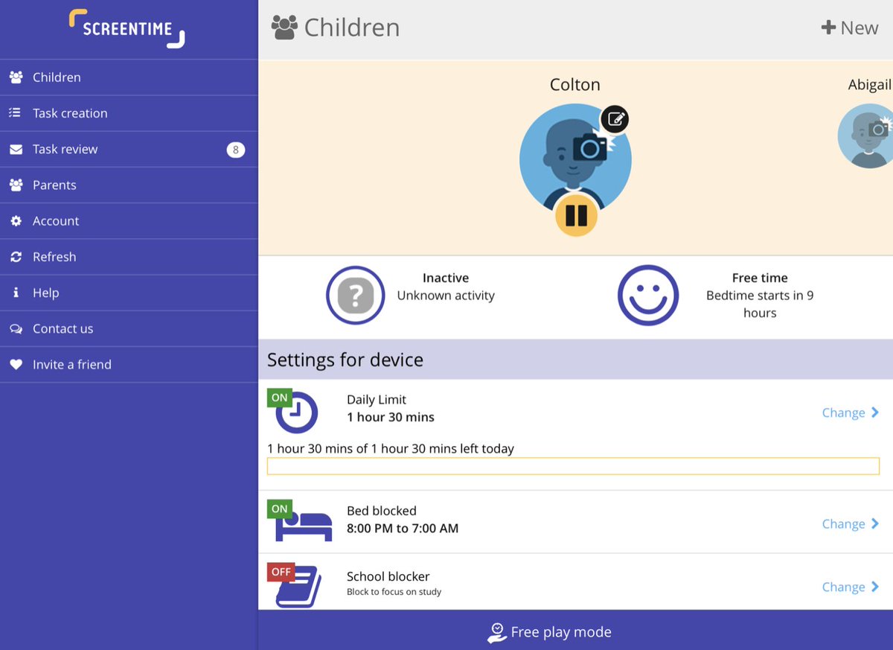Toggle the School blocker OFF badge
This screenshot has height=650, width=893.
pos(281,572)
